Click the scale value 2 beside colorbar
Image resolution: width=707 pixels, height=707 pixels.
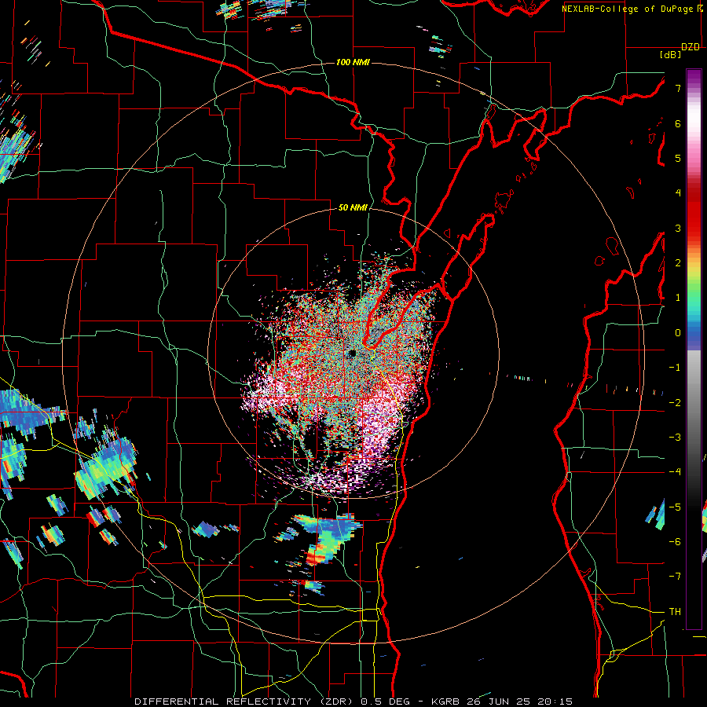(678, 263)
